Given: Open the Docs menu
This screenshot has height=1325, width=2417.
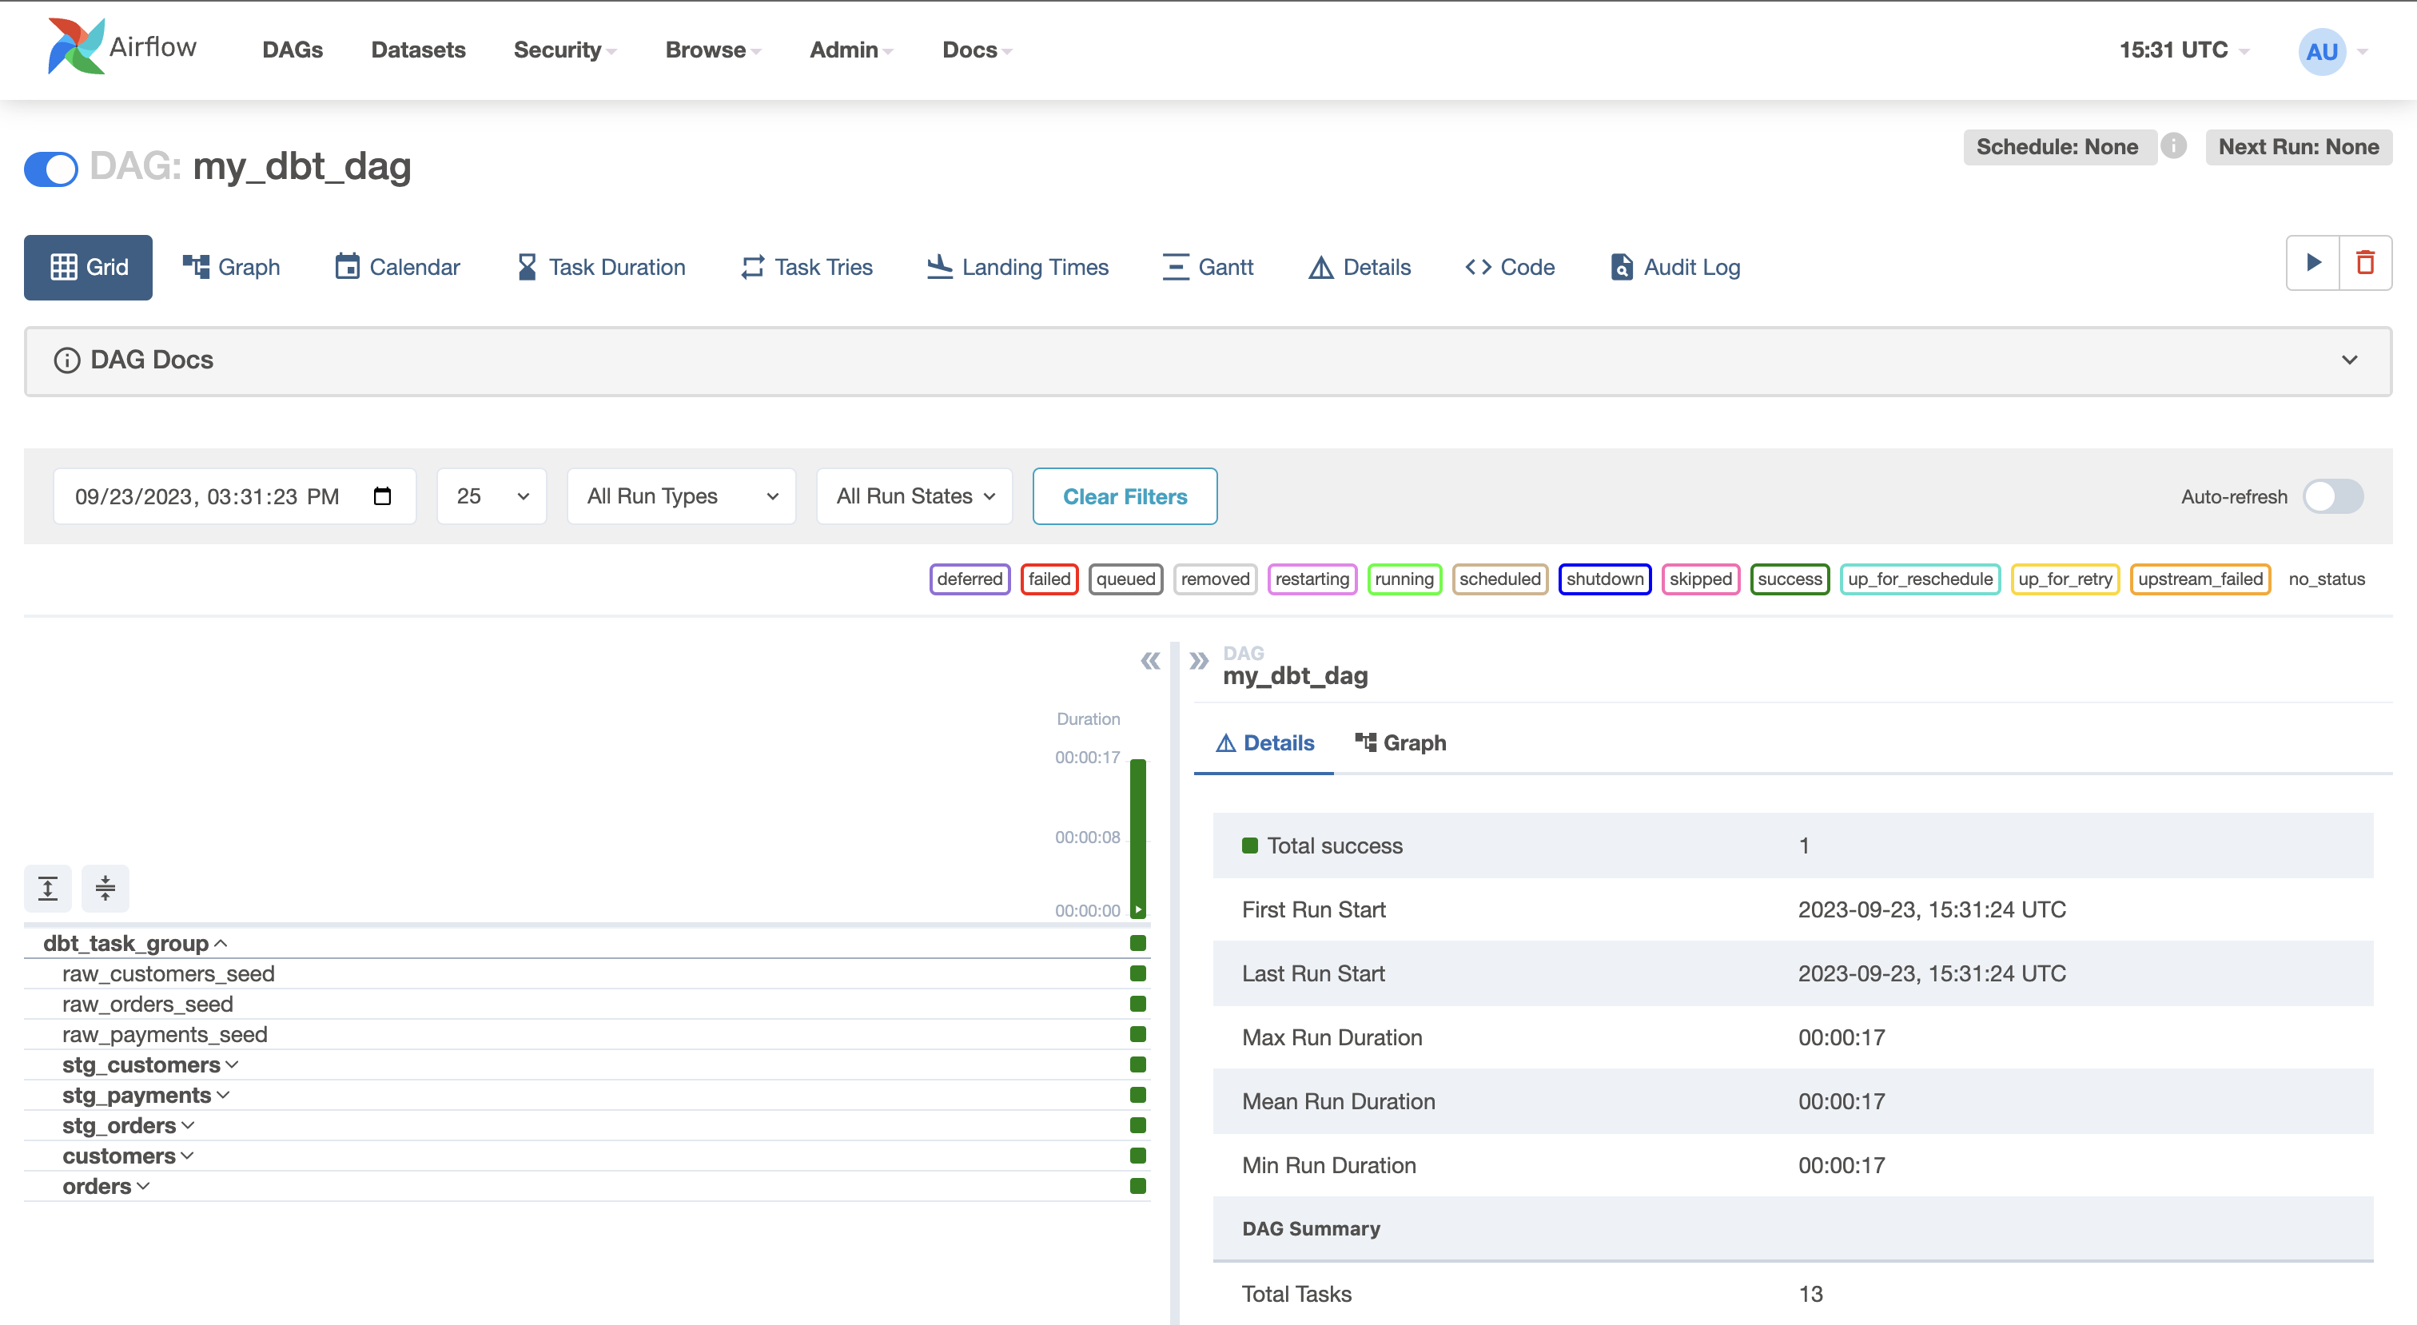Looking at the screenshot, I should pos(977,50).
